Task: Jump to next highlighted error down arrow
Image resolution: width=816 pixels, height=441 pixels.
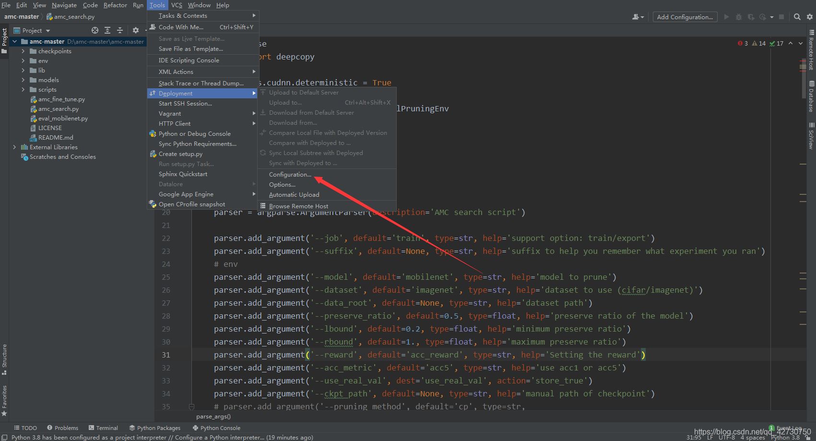Action: pyautogui.click(x=801, y=43)
